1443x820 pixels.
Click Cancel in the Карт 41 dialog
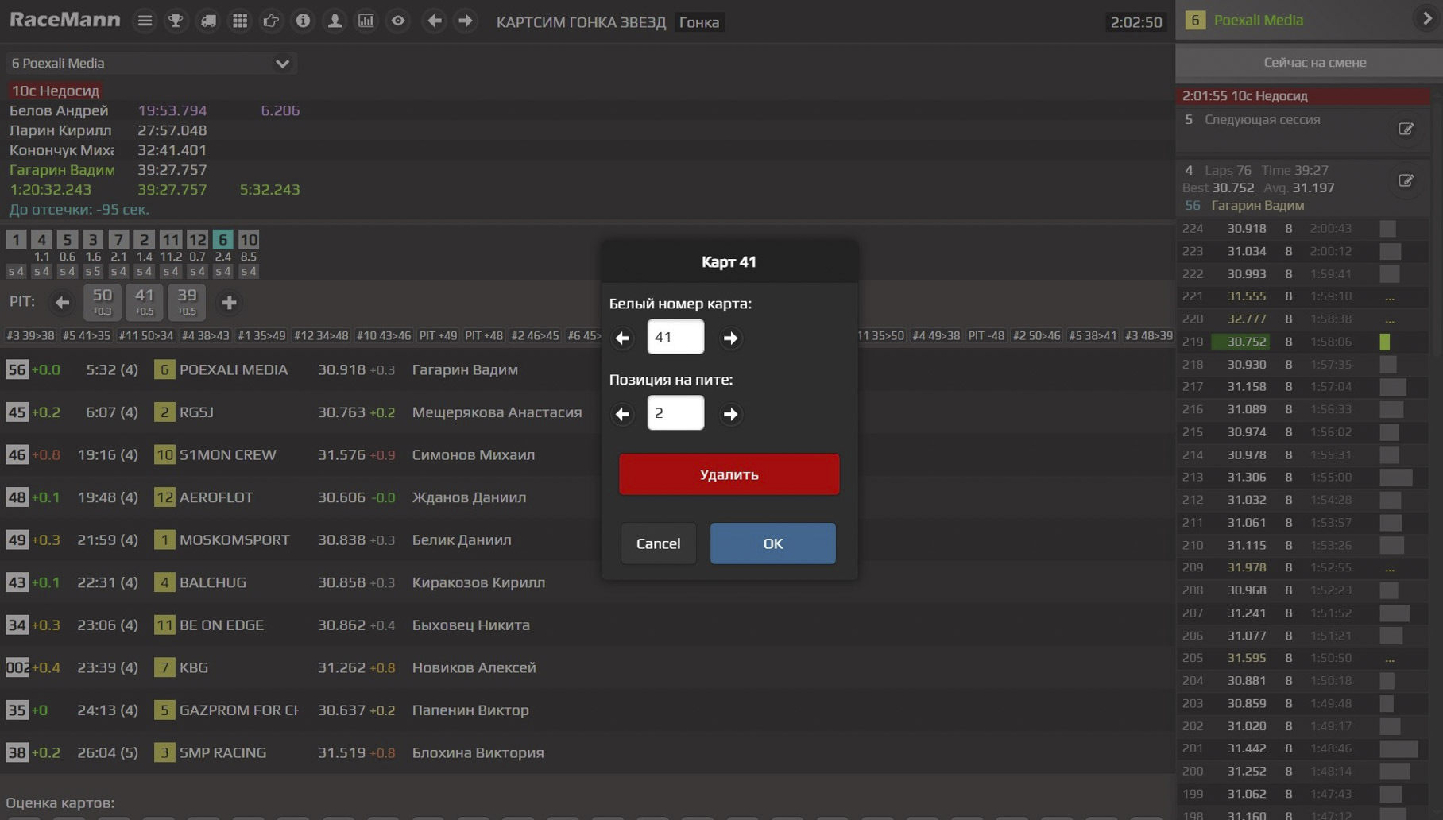[x=658, y=543]
